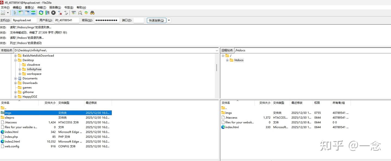
Task: Disconnect from the current server
Action: pyautogui.click(x=60, y=13)
